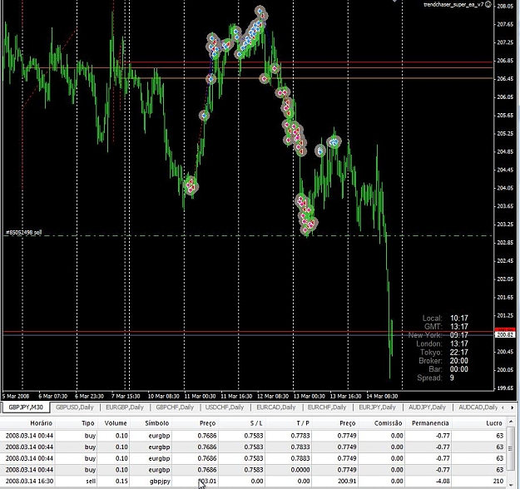Click the 200.82 current price label

pyautogui.click(x=505, y=335)
